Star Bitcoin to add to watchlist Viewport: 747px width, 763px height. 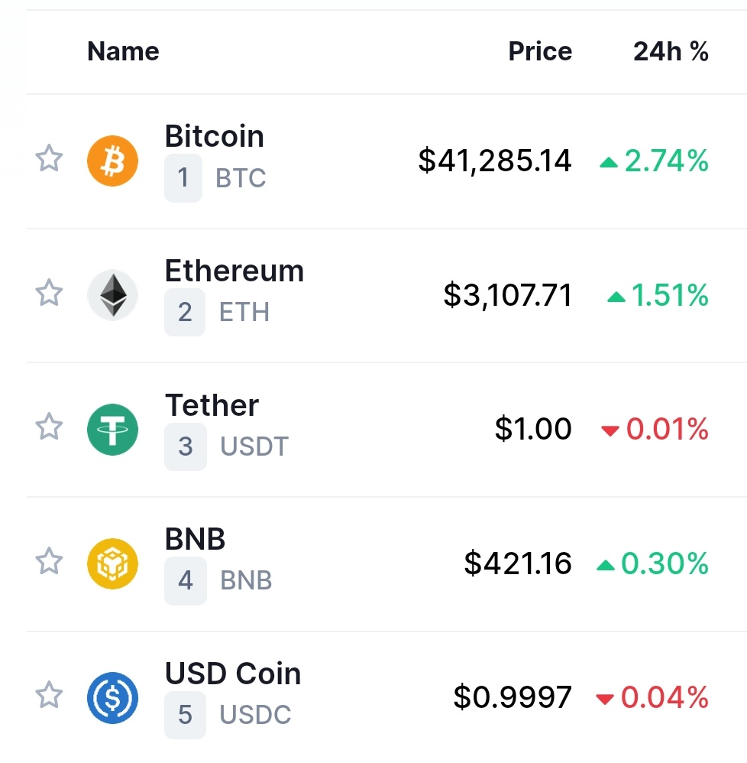49,158
